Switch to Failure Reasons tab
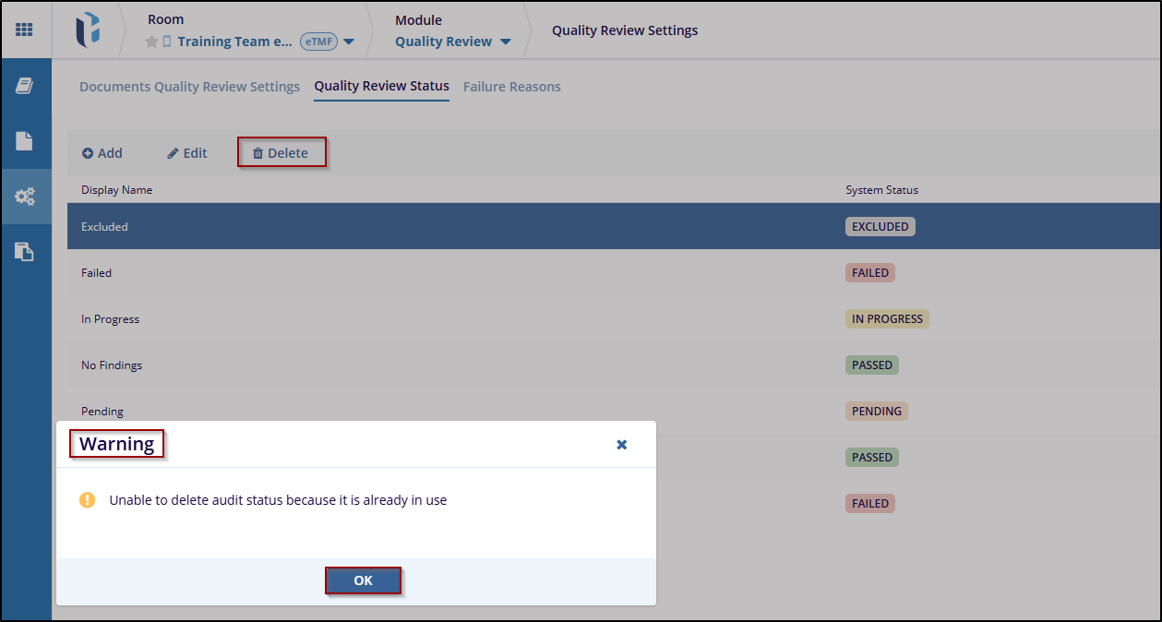Viewport: 1162px width, 622px height. (x=511, y=87)
